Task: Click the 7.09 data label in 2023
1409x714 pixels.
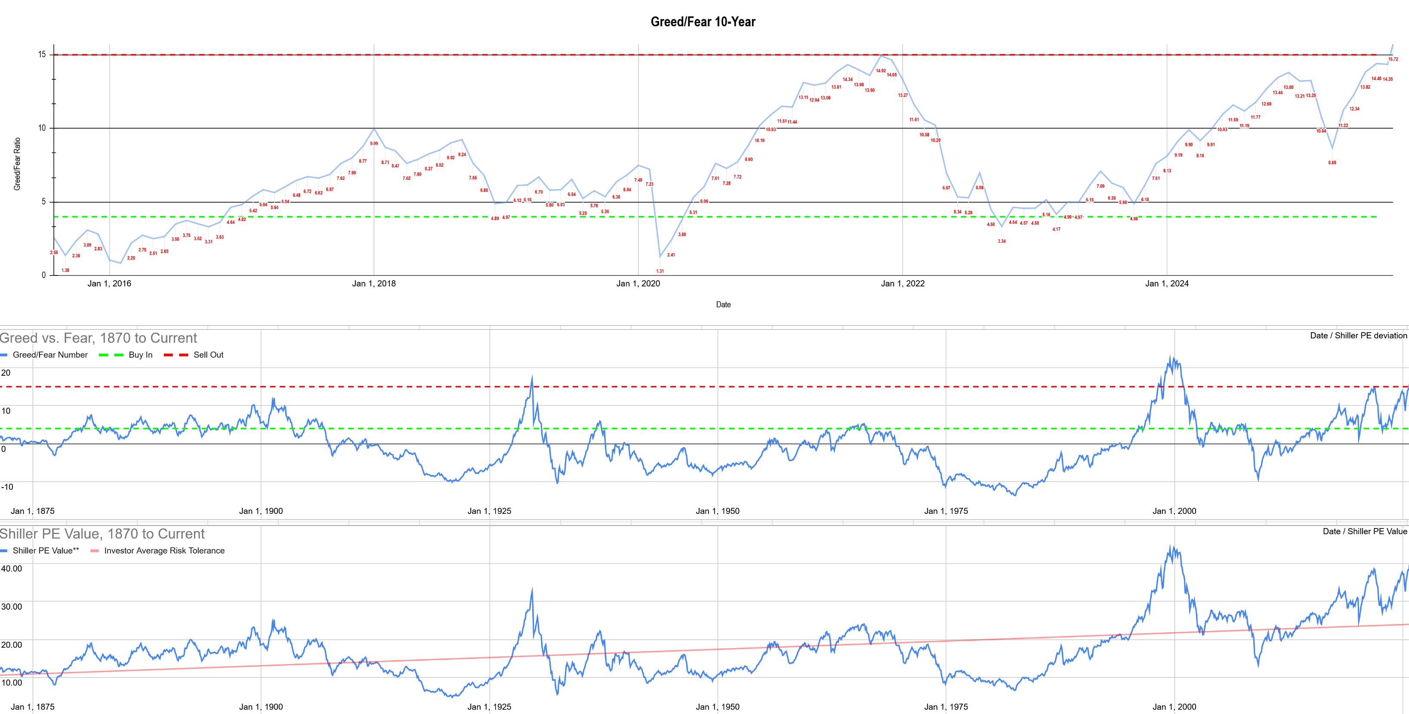Action: click(1100, 186)
